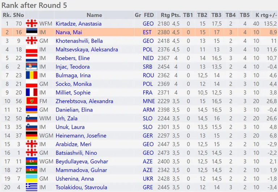Open Maltsevskaya, Aleksandra player link
Image resolution: width=278 pixels, height=192 pixels.
pos(87,50)
